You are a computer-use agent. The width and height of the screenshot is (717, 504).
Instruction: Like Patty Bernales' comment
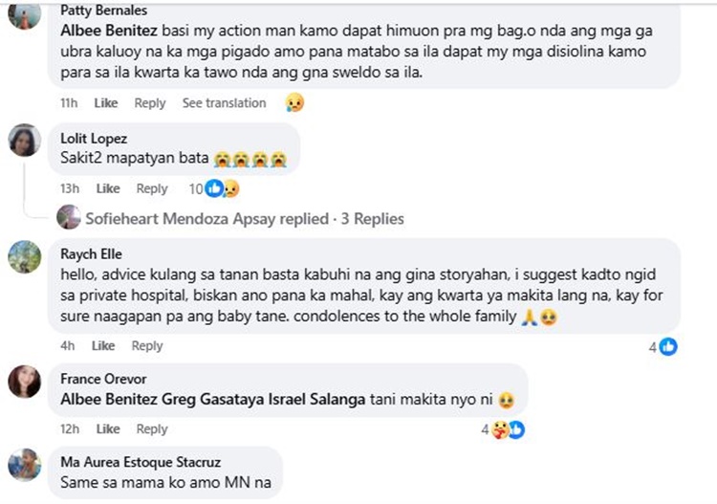point(106,103)
